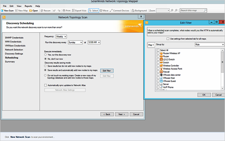Click Export Visio in the toolbar
225x141 pixels.
tap(79, 11)
